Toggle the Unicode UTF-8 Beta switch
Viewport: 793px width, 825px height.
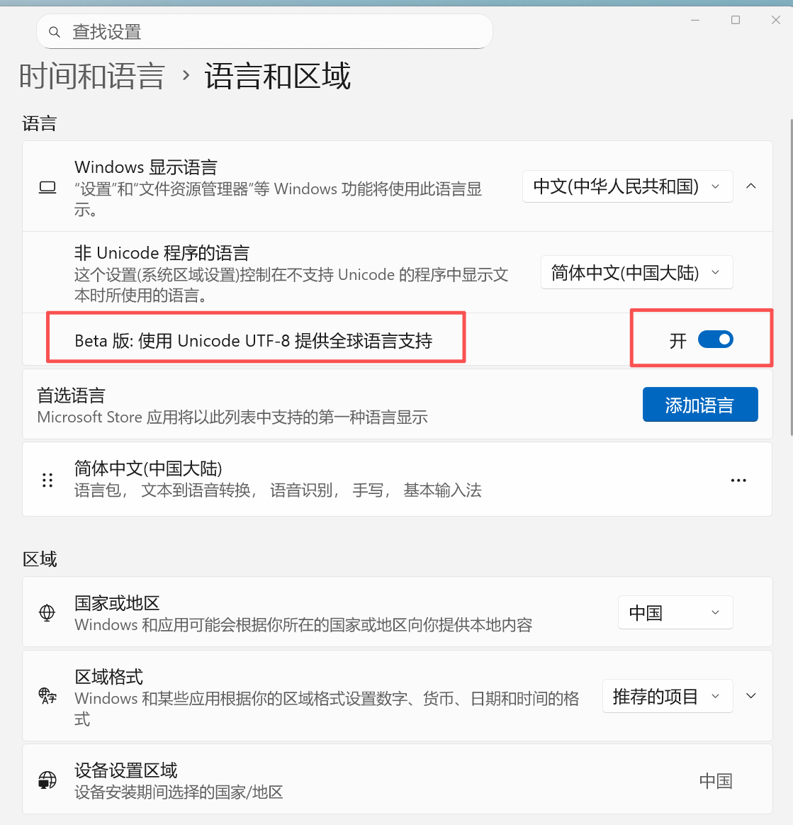[716, 339]
